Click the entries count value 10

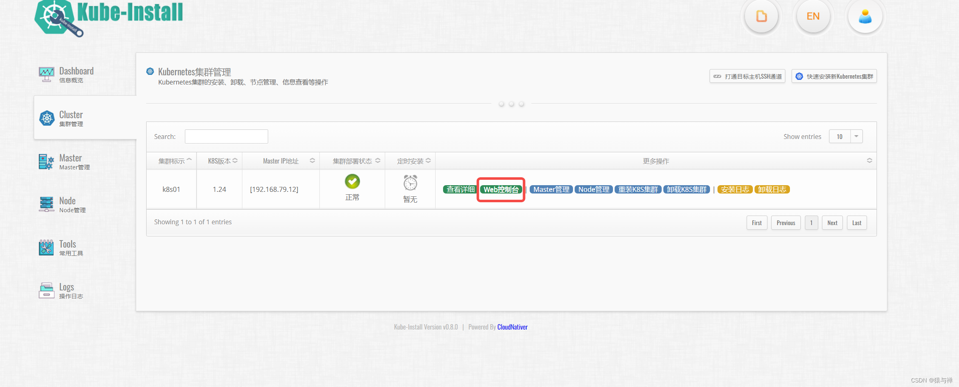tap(839, 136)
